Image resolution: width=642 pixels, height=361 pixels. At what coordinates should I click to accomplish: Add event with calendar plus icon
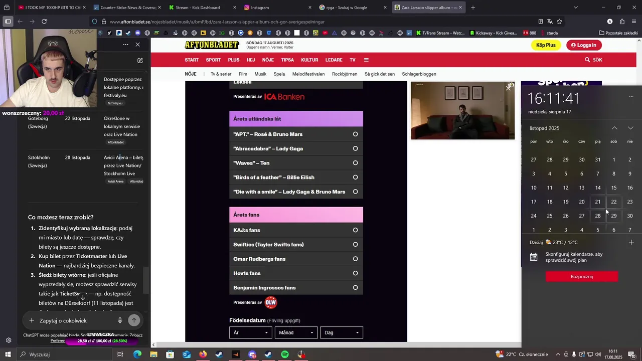pyautogui.click(x=631, y=242)
